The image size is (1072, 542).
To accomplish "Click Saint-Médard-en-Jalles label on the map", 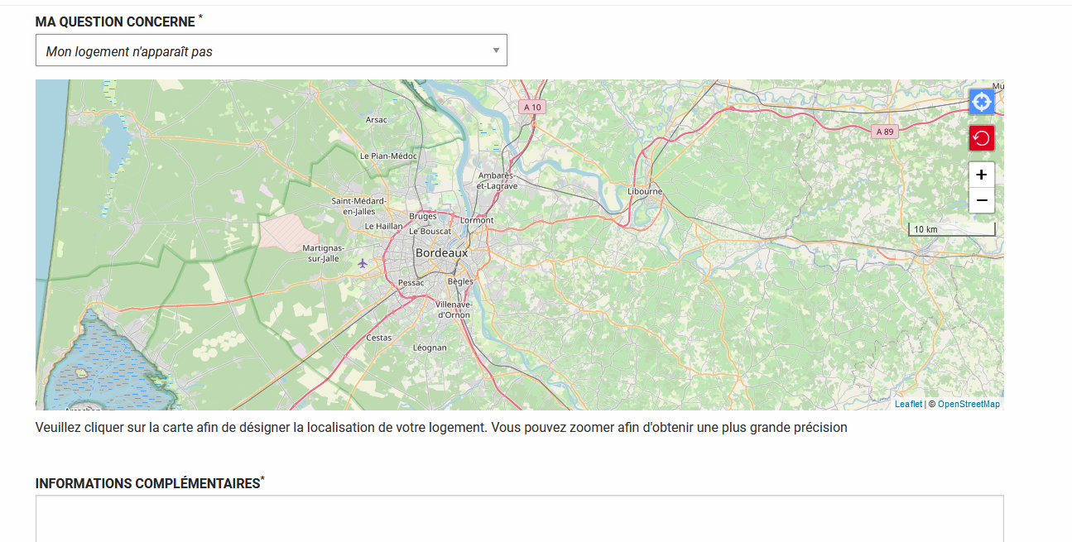I will pyautogui.click(x=358, y=206).
